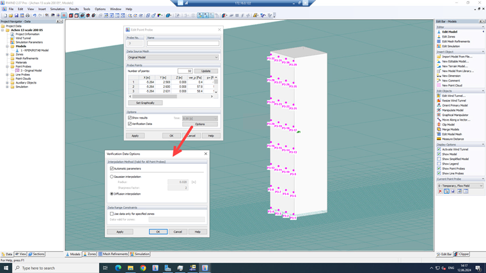Click the Measure Distance icon in Edit Bar
Screen dimensions: 486x273
439,139
